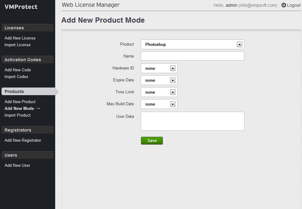Screen dimensions: 302x209
Task: Click the User Data text area
Action: point(193,121)
